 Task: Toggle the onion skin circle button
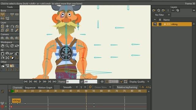[90, 87]
